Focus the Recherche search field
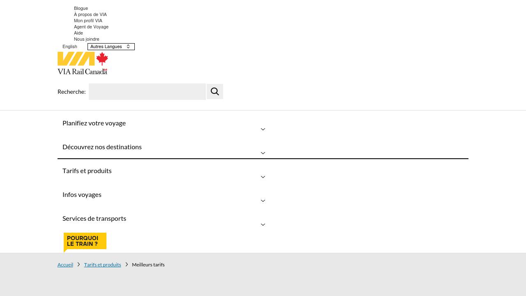The height and width of the screenshot is (296, 526). click(x=147, y=92)
